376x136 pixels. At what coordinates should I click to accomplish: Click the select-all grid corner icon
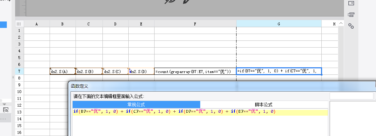tap(19, 24)
